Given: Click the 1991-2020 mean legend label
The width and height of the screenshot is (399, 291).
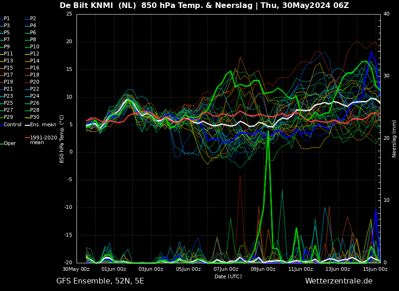Looking at the screenshot, I should 41,140.
